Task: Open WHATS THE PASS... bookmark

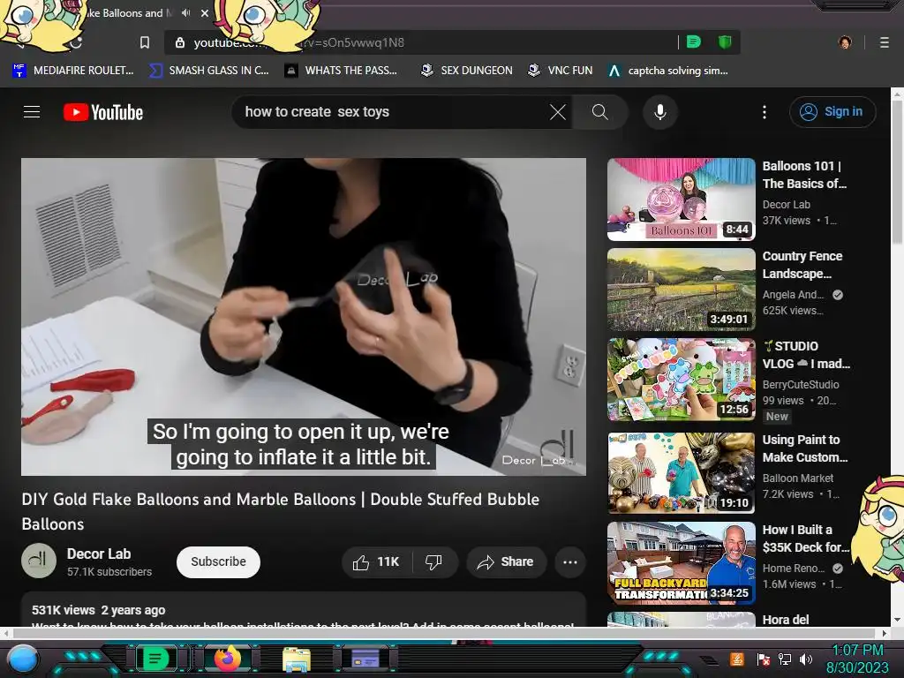Action: pos(342,71)
